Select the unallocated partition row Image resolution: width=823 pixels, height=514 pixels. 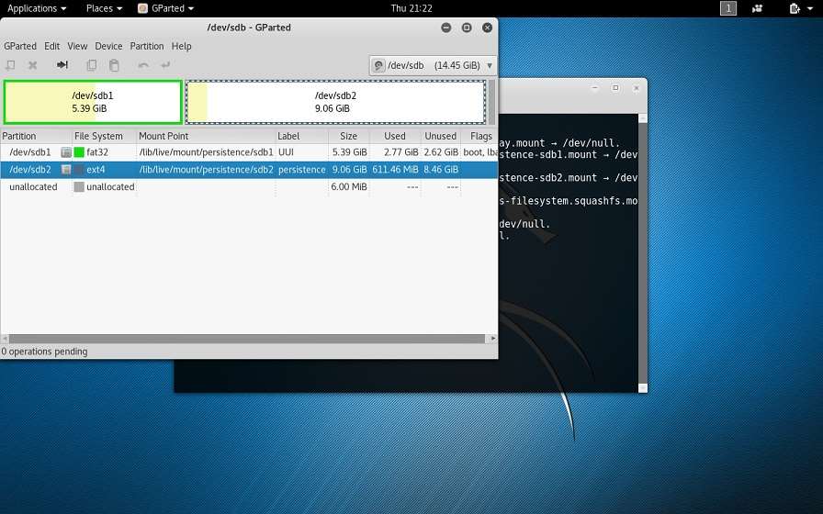249,186
